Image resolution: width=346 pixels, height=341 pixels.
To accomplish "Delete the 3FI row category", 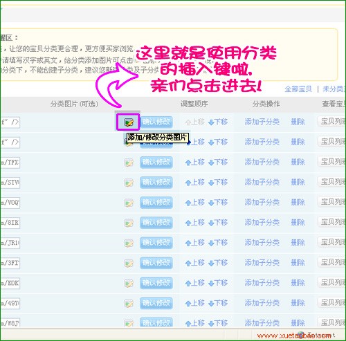I will click(x=298, y=263).
